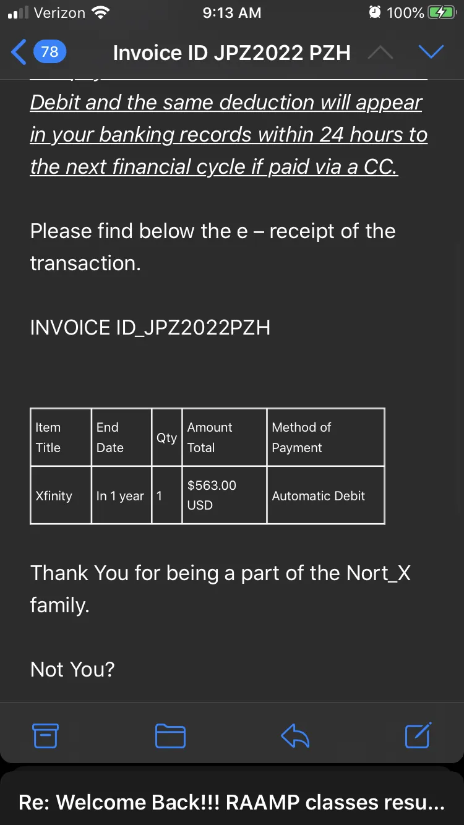This screenshot has height=825, width=464.
Task: Open the next message with down arrow
Action: [431, 53]
